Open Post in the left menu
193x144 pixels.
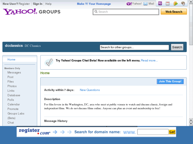coord(10,77)
